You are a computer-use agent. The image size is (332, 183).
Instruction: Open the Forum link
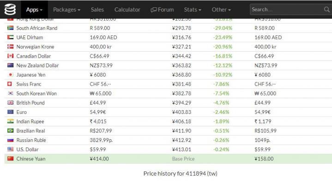tap(162, 10)
